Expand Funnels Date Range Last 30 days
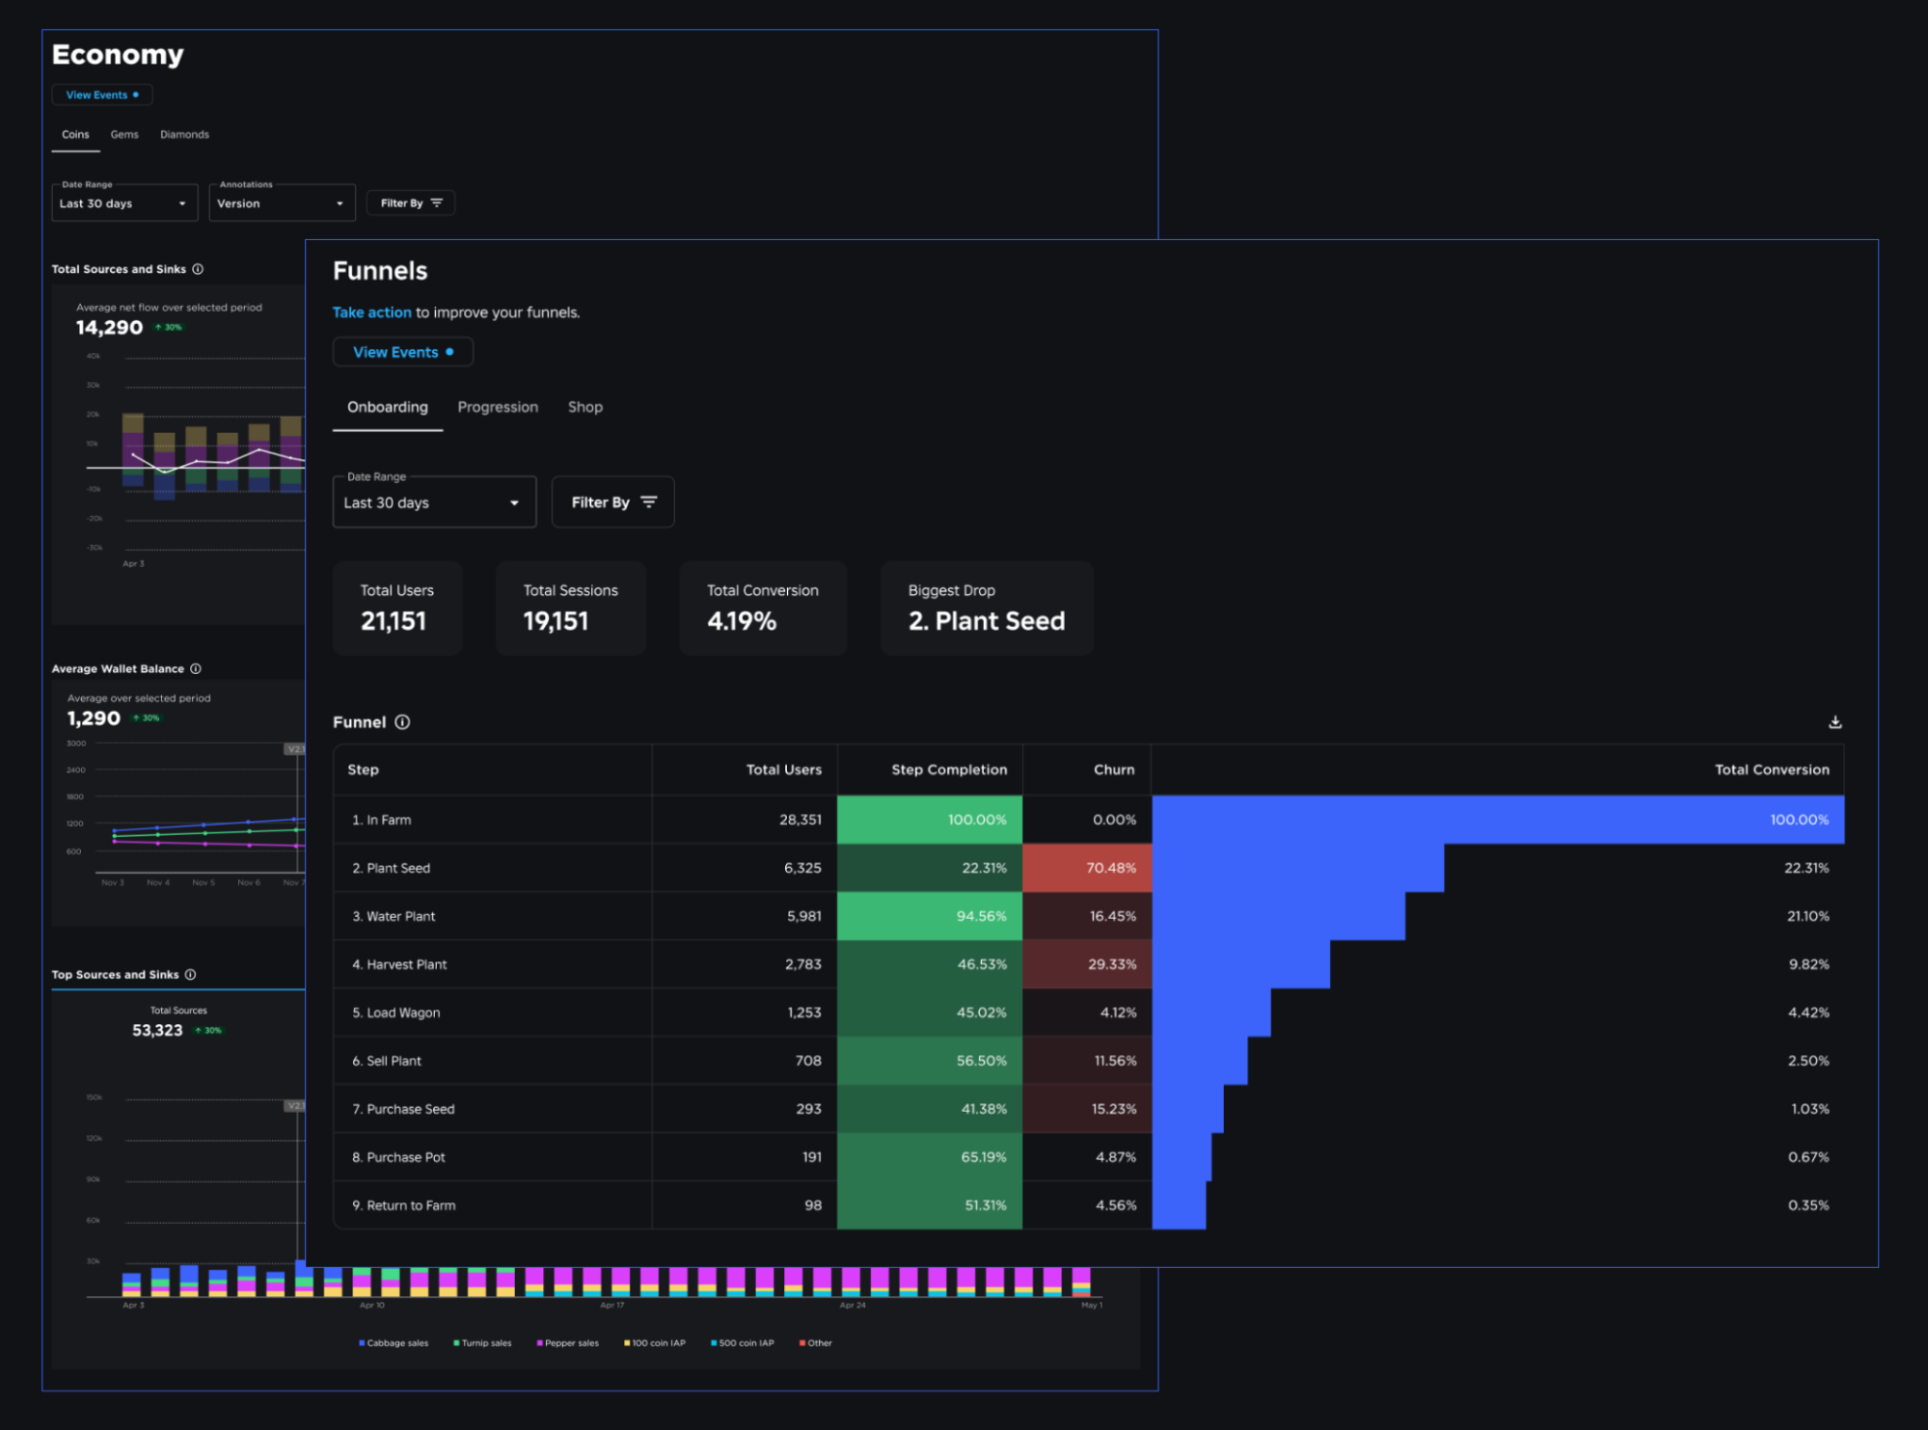 [x=434, y=502]
